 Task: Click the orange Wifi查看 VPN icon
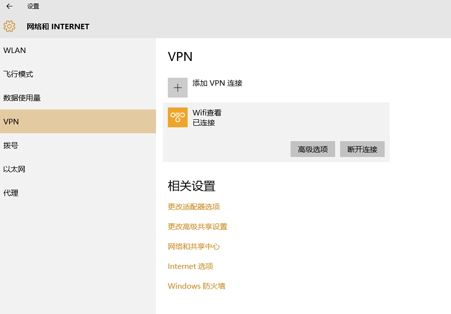pos(177,117)
